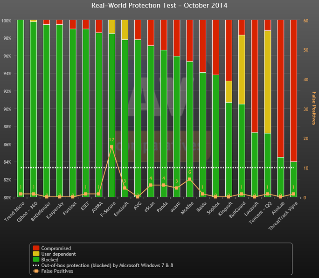
Task: Click the yellow User dependent legend swatch
Action: coord(36,254)
